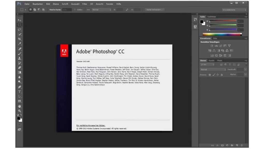
Task: Open the layer blend mode dropdown
Action: click(x=213, y=70)
